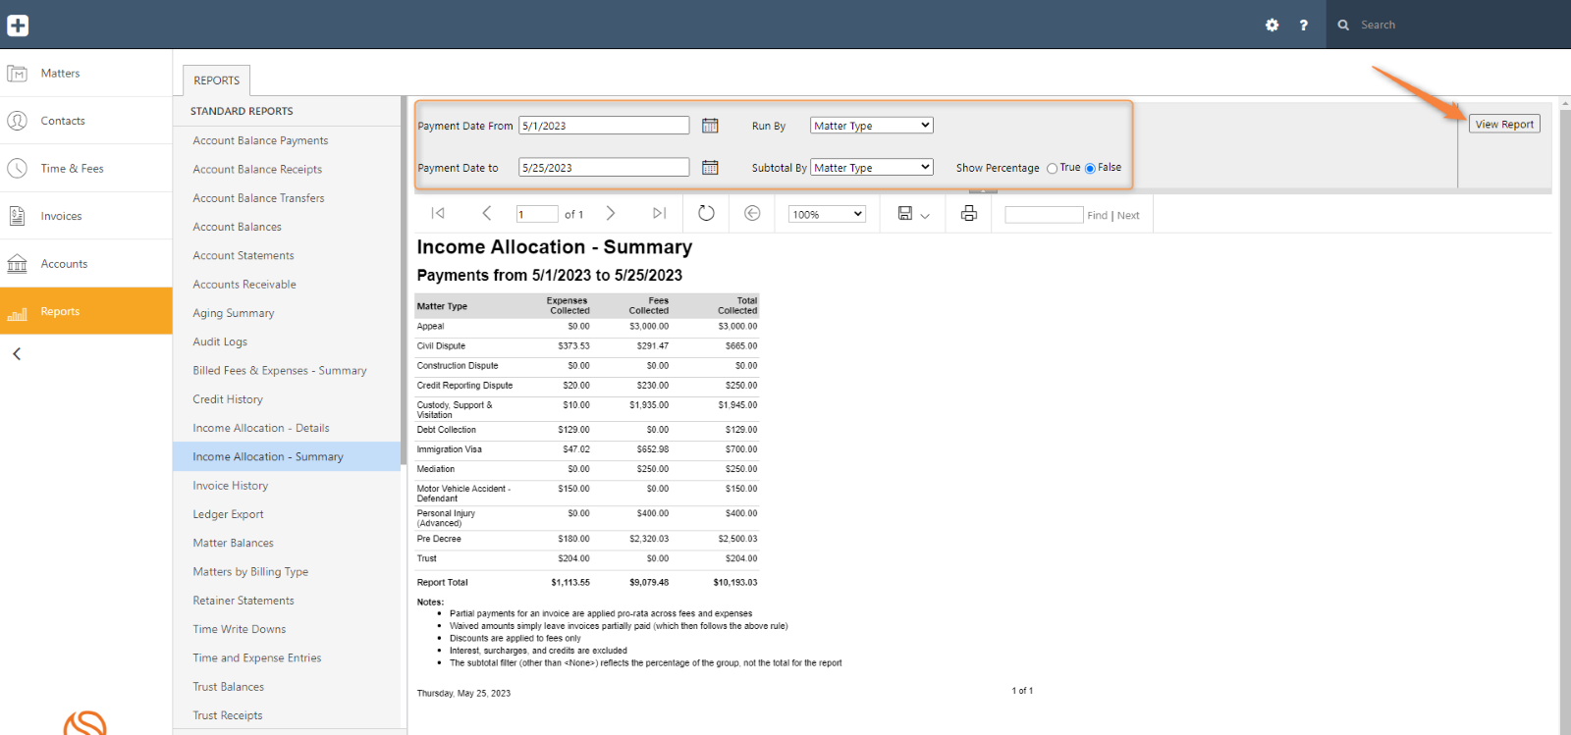
Task: Open Invoice History report
Action: coord(231,486)
